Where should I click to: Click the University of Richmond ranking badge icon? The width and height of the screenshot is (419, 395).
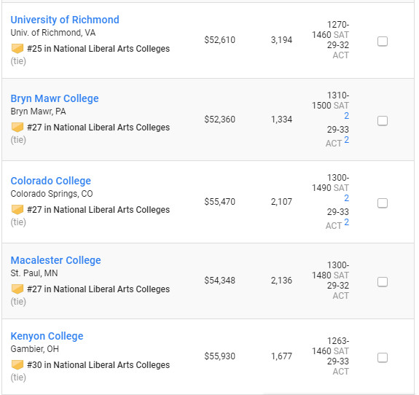click(17, 49)
